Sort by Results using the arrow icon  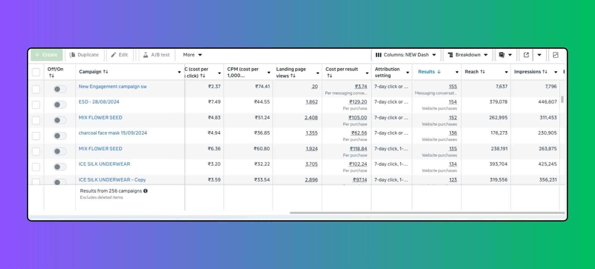tap(439, 72)
